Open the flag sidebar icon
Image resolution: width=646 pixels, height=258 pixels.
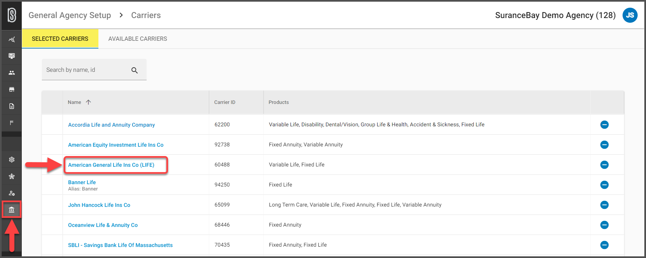(12, 123)
